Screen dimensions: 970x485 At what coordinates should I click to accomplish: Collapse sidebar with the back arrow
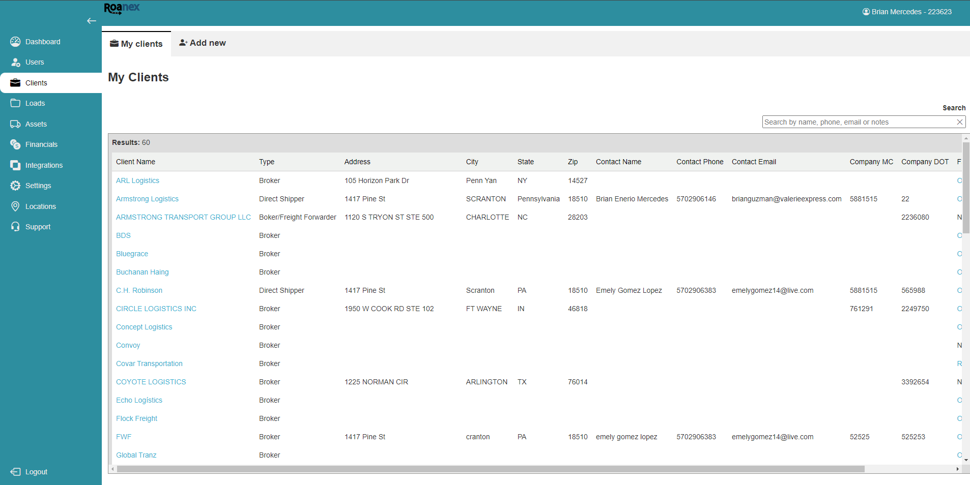pos(92,21)
